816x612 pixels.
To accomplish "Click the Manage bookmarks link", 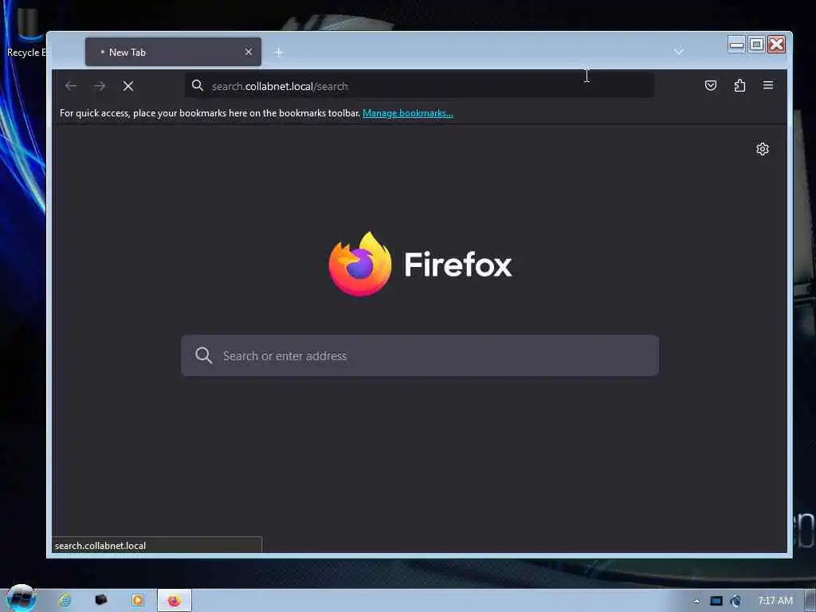I will tap(407, 113).
